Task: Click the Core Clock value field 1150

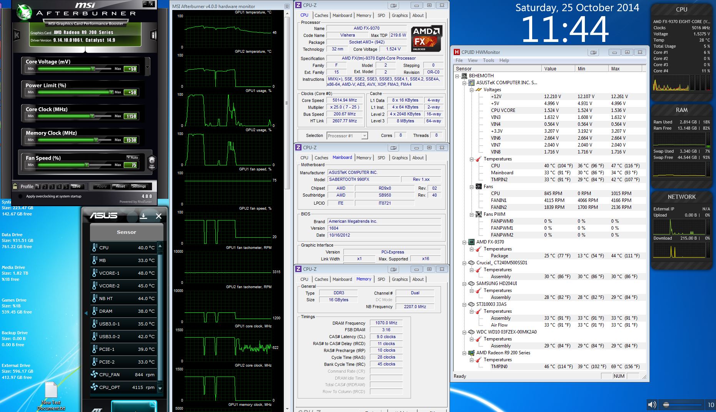Action: (131, 116)
